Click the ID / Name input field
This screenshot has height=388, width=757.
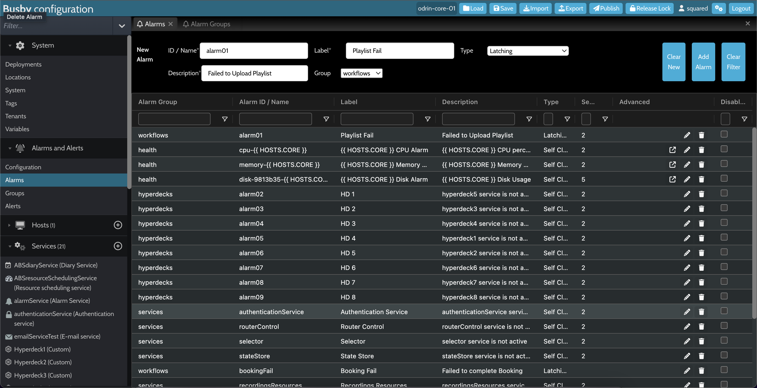(254, 50)
